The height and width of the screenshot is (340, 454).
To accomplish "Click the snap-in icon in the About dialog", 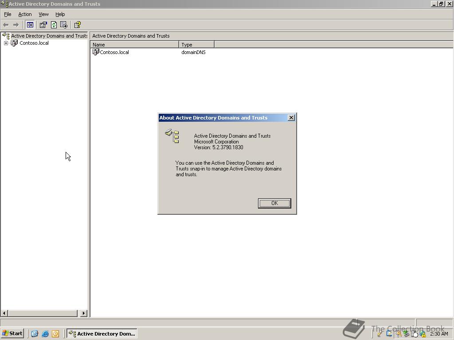I will tap(172, 136).
